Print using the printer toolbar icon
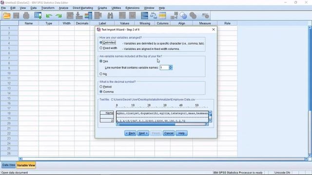Image resolution: width=312 pixels, height=175 pixels. (x=26, y=16)
